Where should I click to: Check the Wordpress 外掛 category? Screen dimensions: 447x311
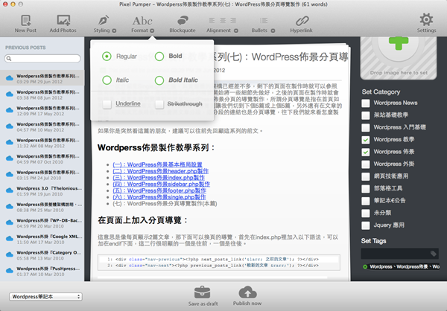pos(366,164)
